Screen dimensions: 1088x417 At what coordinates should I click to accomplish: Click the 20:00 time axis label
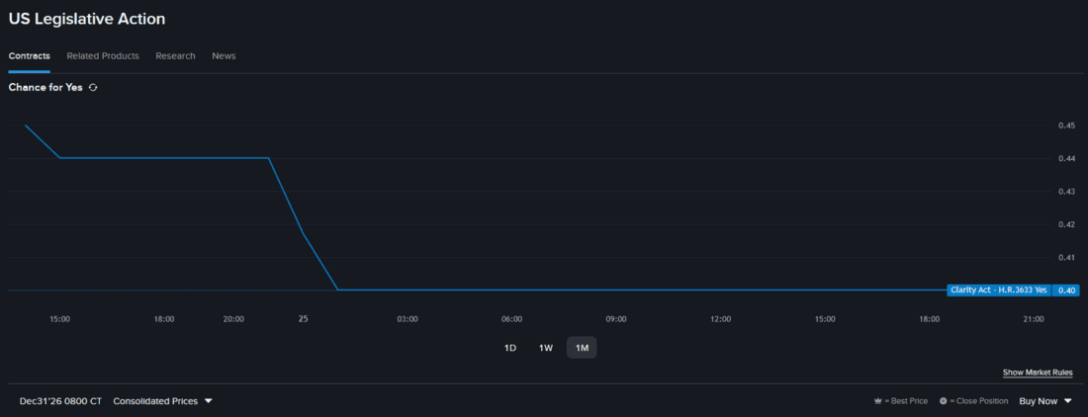tap(233, 319)
